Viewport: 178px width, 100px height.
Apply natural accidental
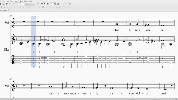tap(53, 7)
